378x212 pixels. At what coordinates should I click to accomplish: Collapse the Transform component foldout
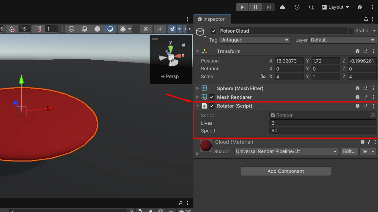tap(198, 51)
